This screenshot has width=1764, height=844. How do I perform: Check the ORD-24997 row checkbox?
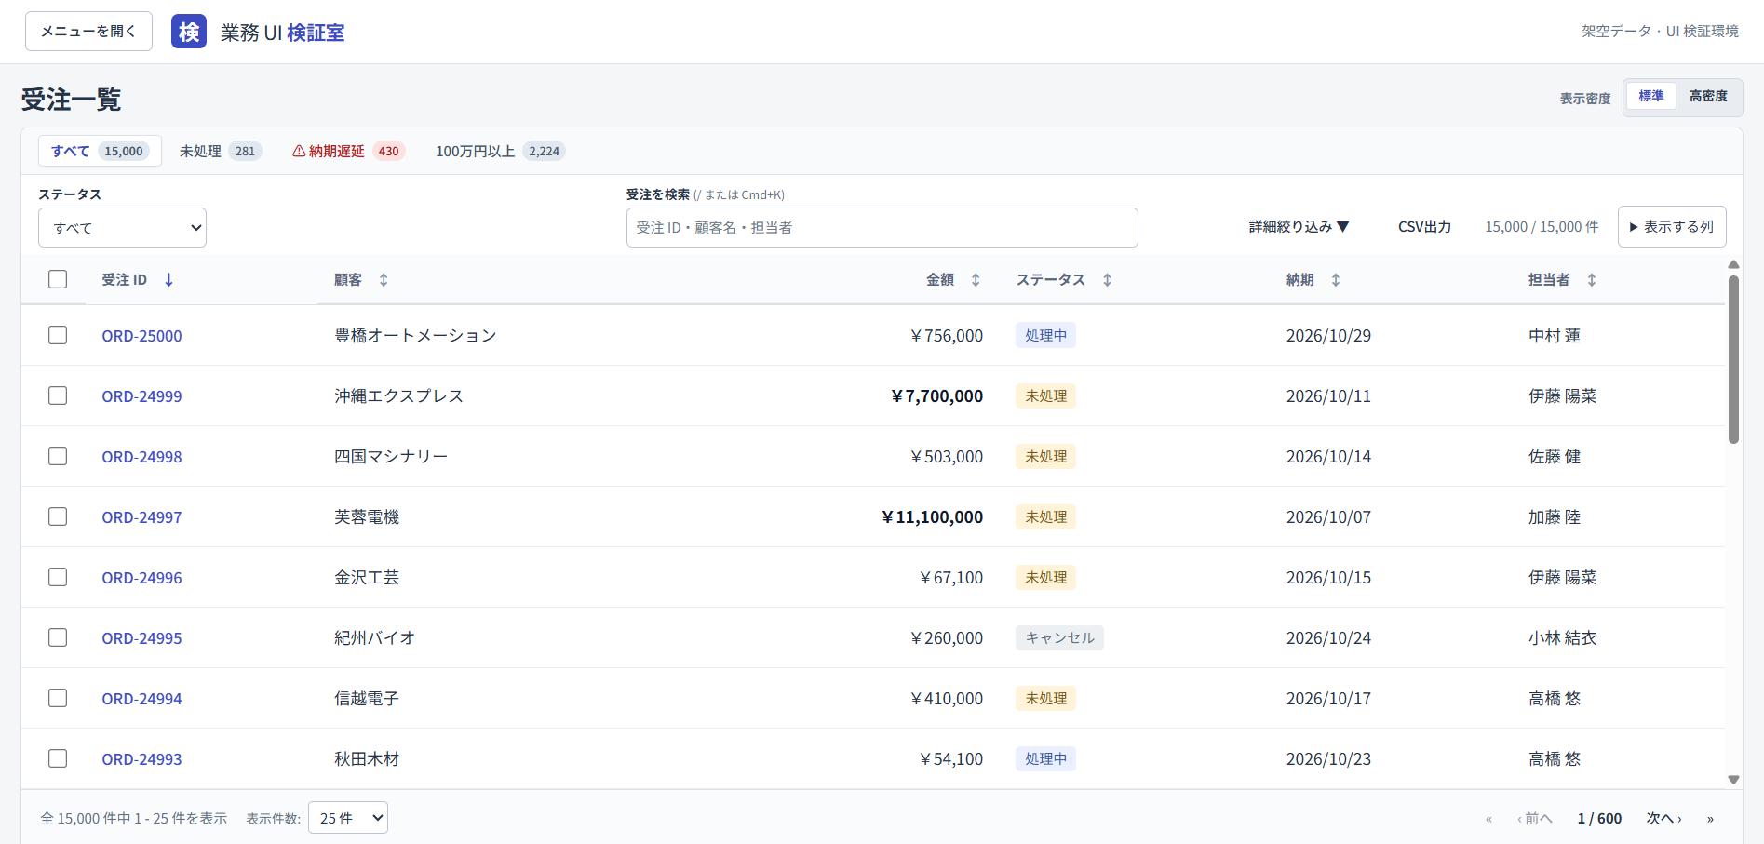(58, 516)
